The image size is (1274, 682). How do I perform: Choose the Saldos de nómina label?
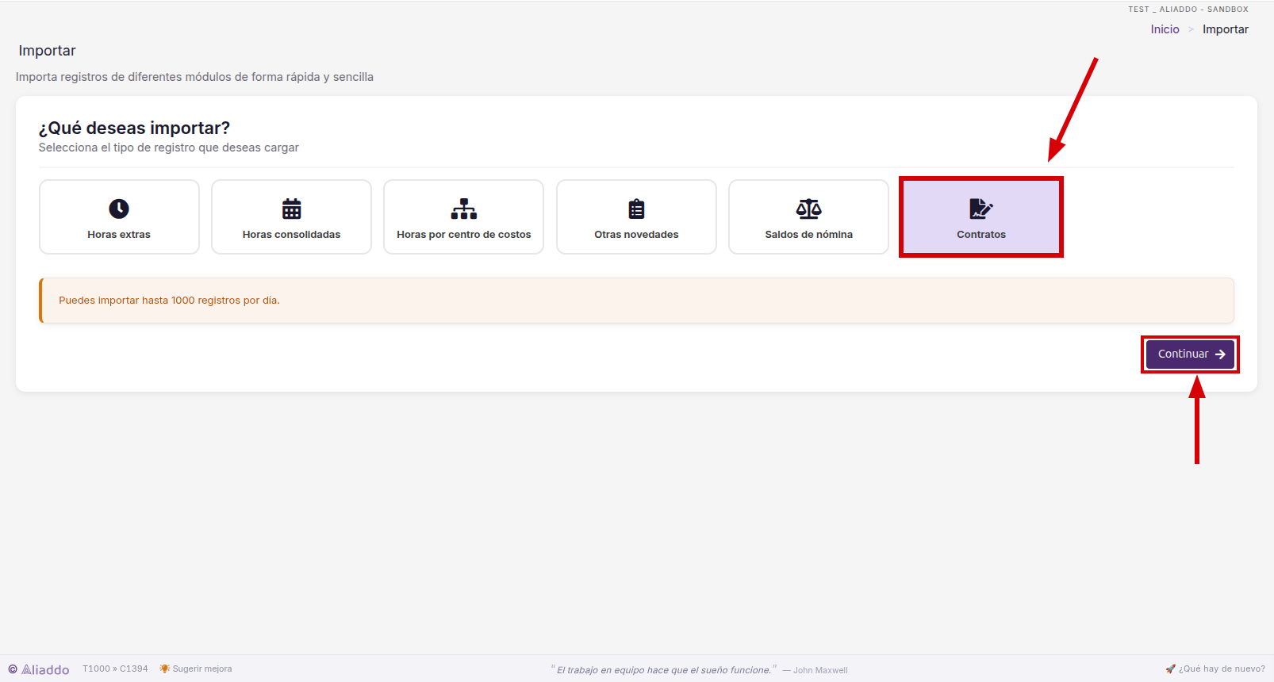[x=809, y=235]
